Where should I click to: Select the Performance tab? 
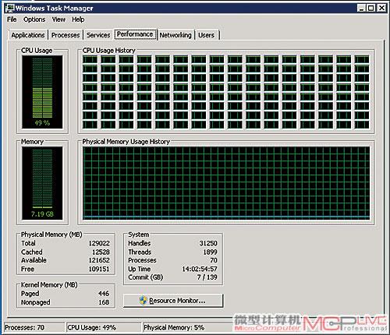135,34
